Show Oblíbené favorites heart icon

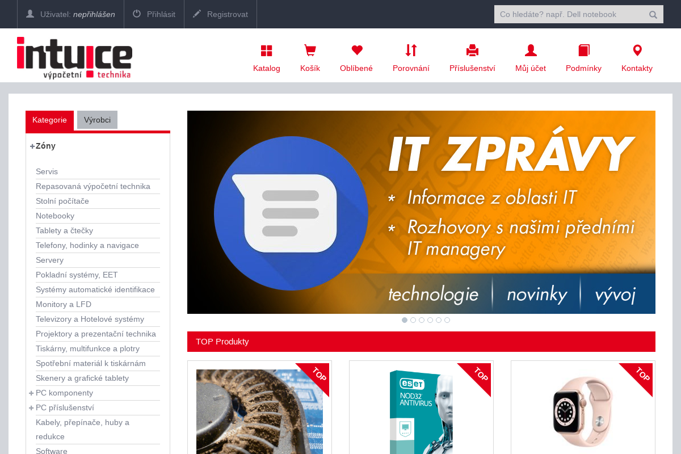tap(356, 51)
